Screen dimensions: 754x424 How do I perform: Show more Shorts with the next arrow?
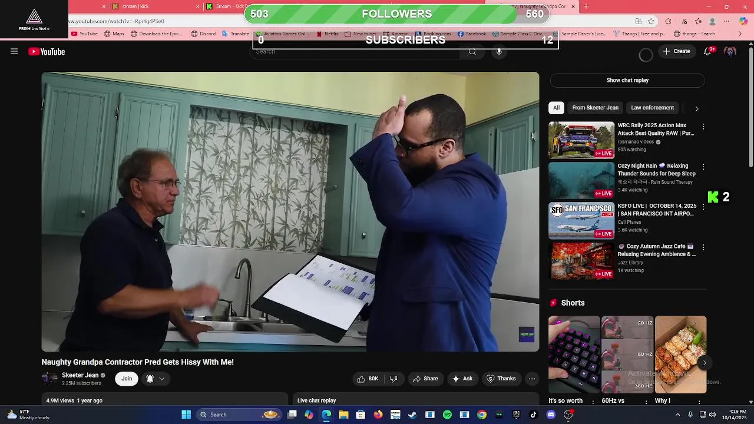(704, 363)
